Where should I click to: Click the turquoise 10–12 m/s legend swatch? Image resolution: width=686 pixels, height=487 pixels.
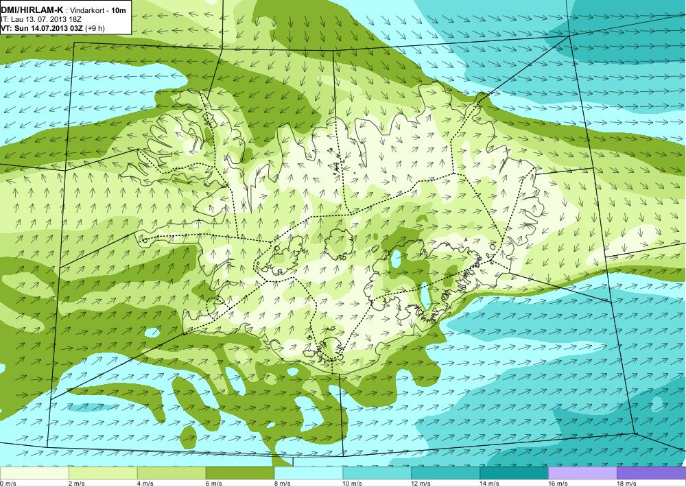(x=377, y=473)
